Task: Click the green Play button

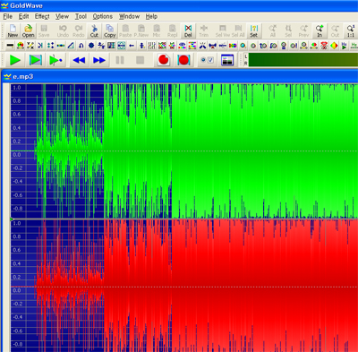Action: click(15, 60)
